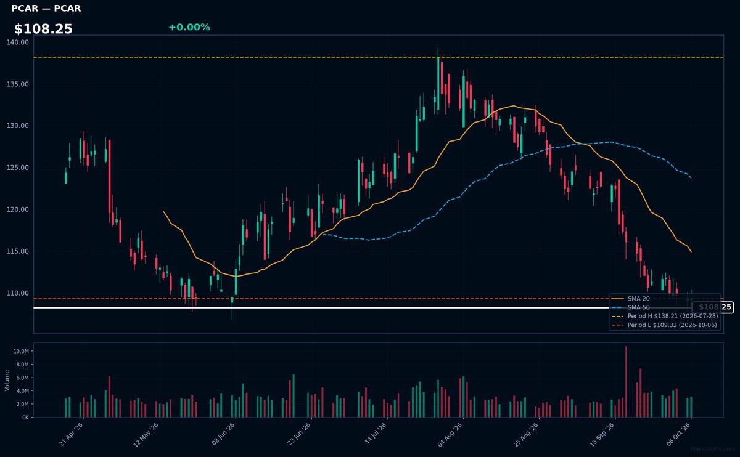Click the PCAR — PCAR chart title

(x=46, y=9)
